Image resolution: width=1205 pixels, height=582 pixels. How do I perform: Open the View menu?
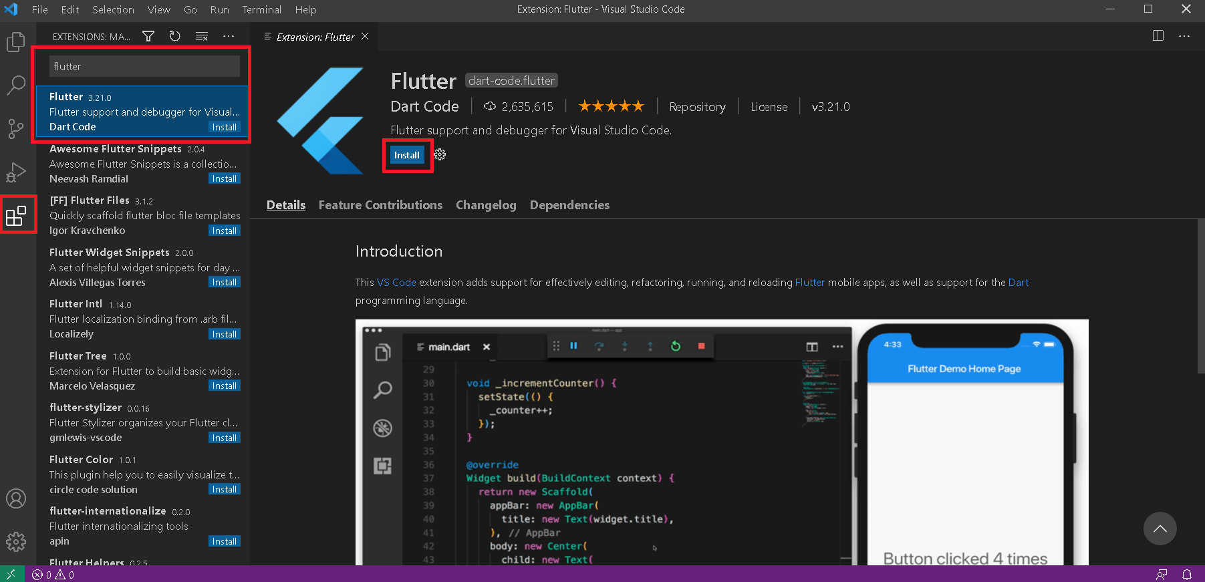[x=159, y=9]
